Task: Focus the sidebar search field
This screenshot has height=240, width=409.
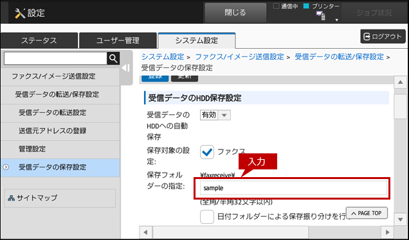Action: 55,58
